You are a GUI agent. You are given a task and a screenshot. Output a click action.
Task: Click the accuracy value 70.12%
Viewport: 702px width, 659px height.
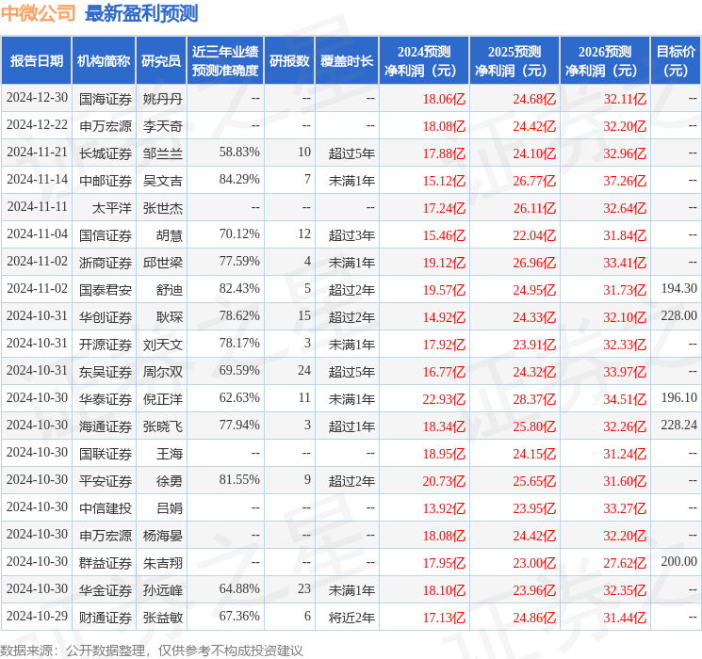tap(239, 234)
